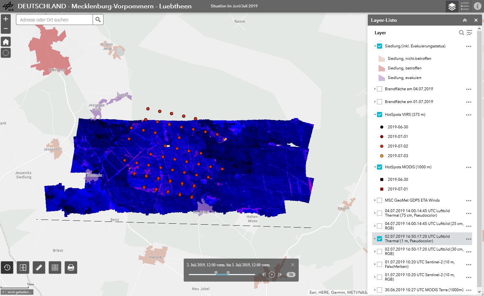This screenshot has width=484, height=296.
Task: Click the time slider's left handle
Action: 216,273
